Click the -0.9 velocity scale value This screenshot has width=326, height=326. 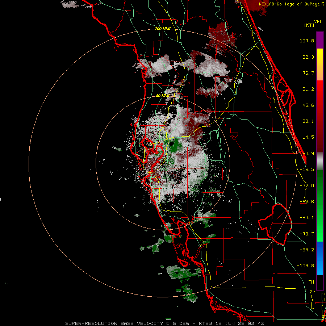(308, 154)
